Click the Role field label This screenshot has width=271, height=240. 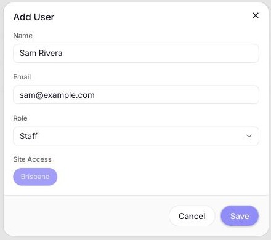(20, 118)
